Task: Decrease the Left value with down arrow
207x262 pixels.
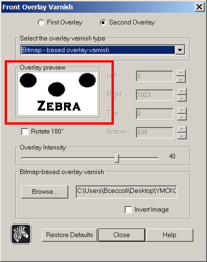Action: 181,80
